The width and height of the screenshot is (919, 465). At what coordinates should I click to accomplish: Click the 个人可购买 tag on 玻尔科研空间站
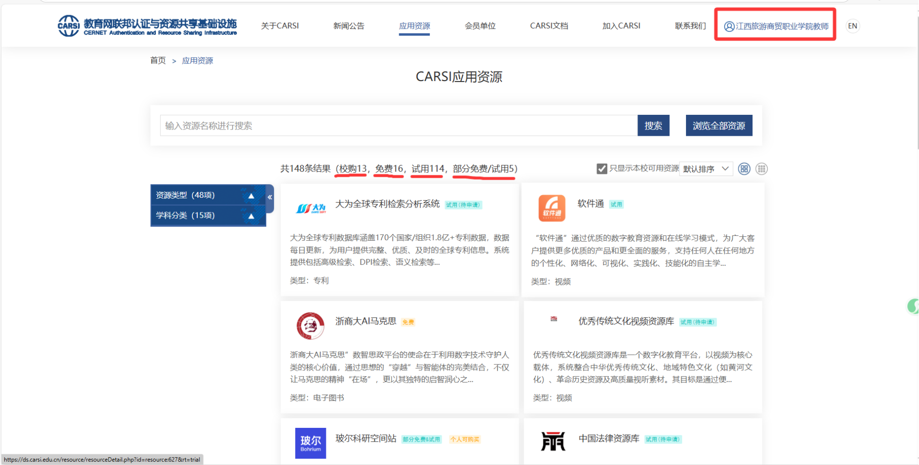pos(465,439)
